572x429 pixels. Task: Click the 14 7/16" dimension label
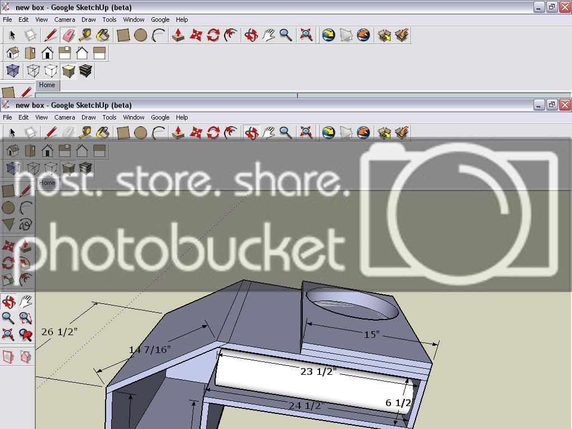pos(150,350)
